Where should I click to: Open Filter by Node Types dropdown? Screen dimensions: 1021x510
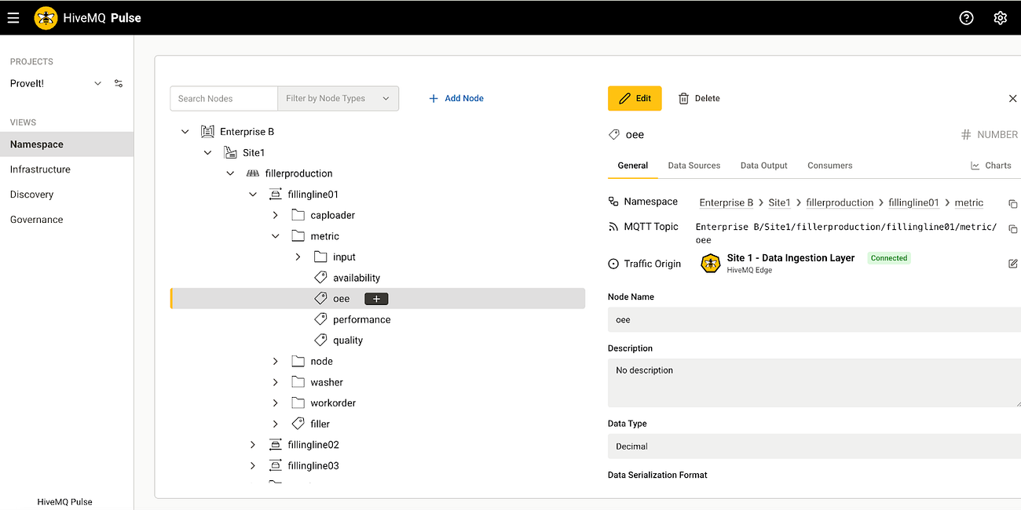tap(338, 98)
